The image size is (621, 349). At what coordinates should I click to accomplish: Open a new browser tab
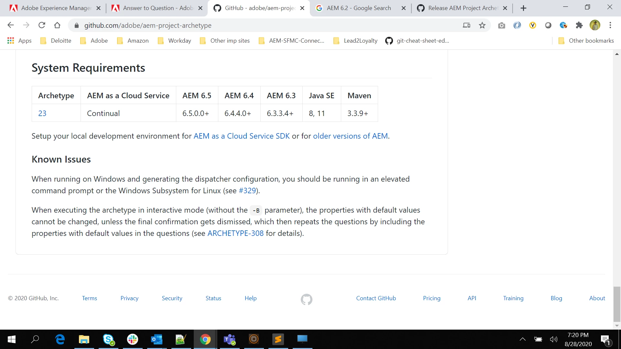[523, 8]
